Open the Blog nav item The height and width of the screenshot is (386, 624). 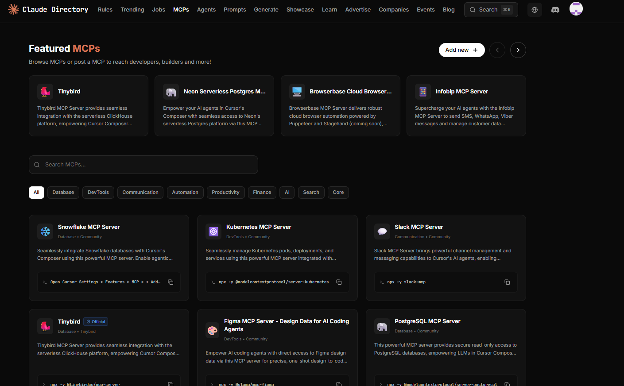(449, 10)
